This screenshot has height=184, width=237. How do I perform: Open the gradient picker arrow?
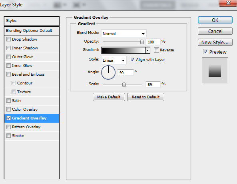[148, 50]
